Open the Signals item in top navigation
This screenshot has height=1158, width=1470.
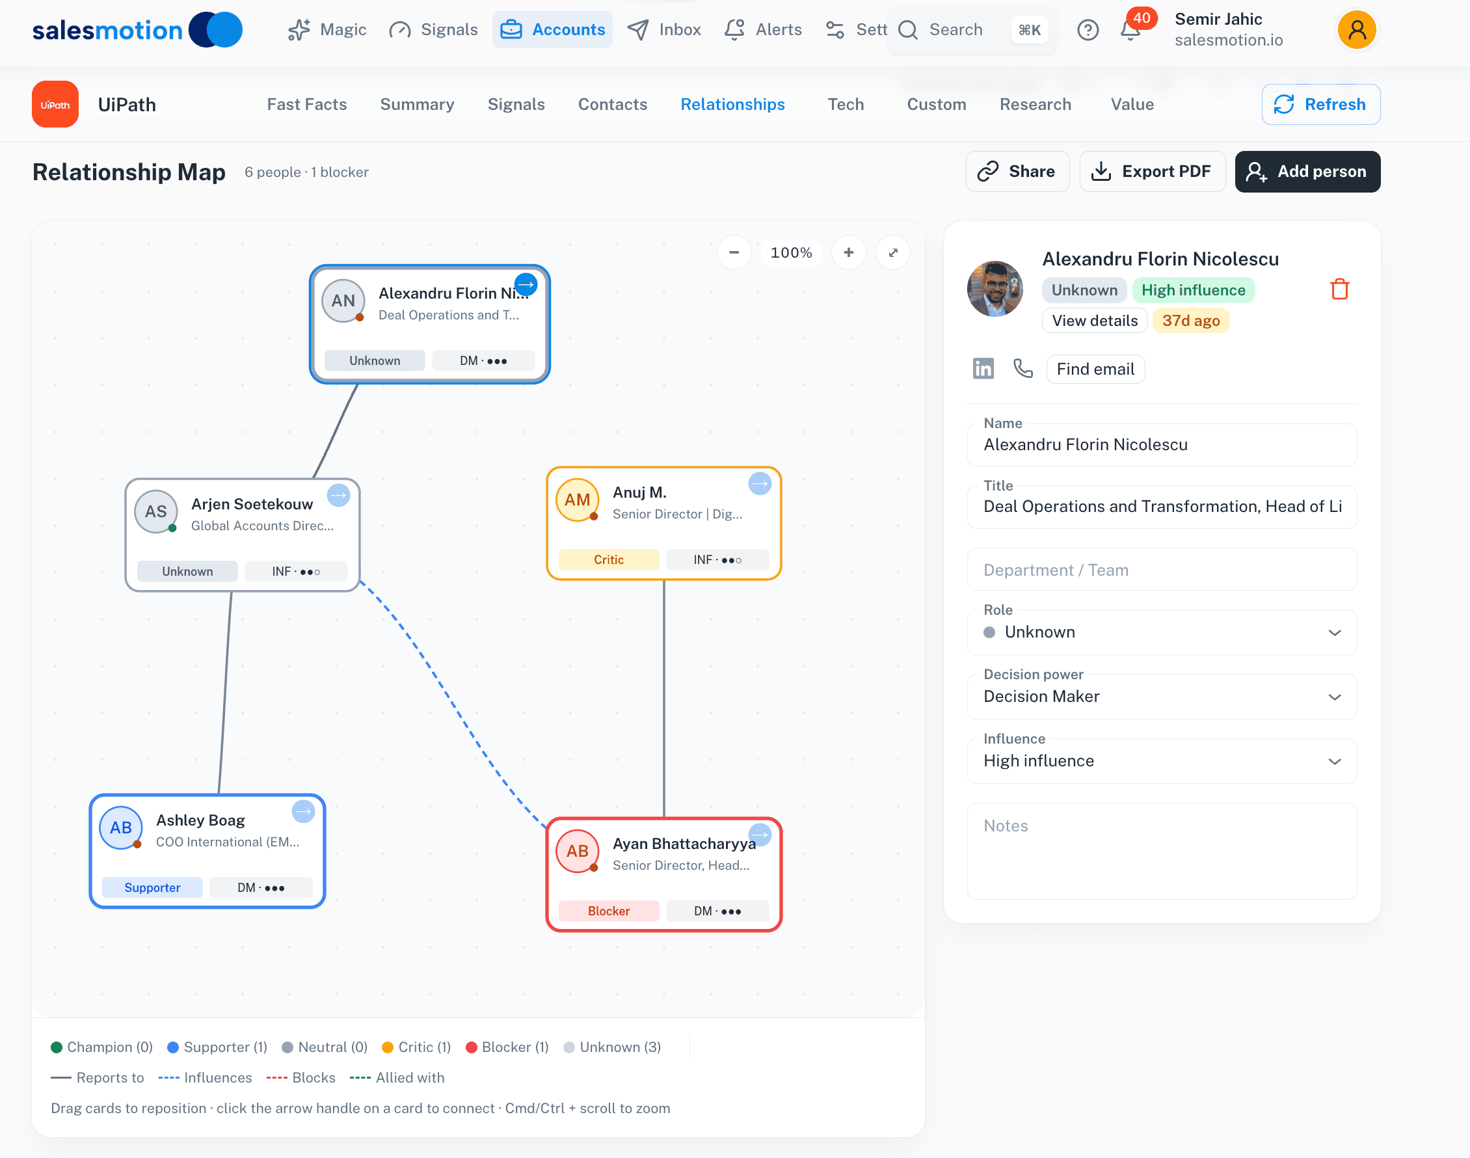point(433,30)
